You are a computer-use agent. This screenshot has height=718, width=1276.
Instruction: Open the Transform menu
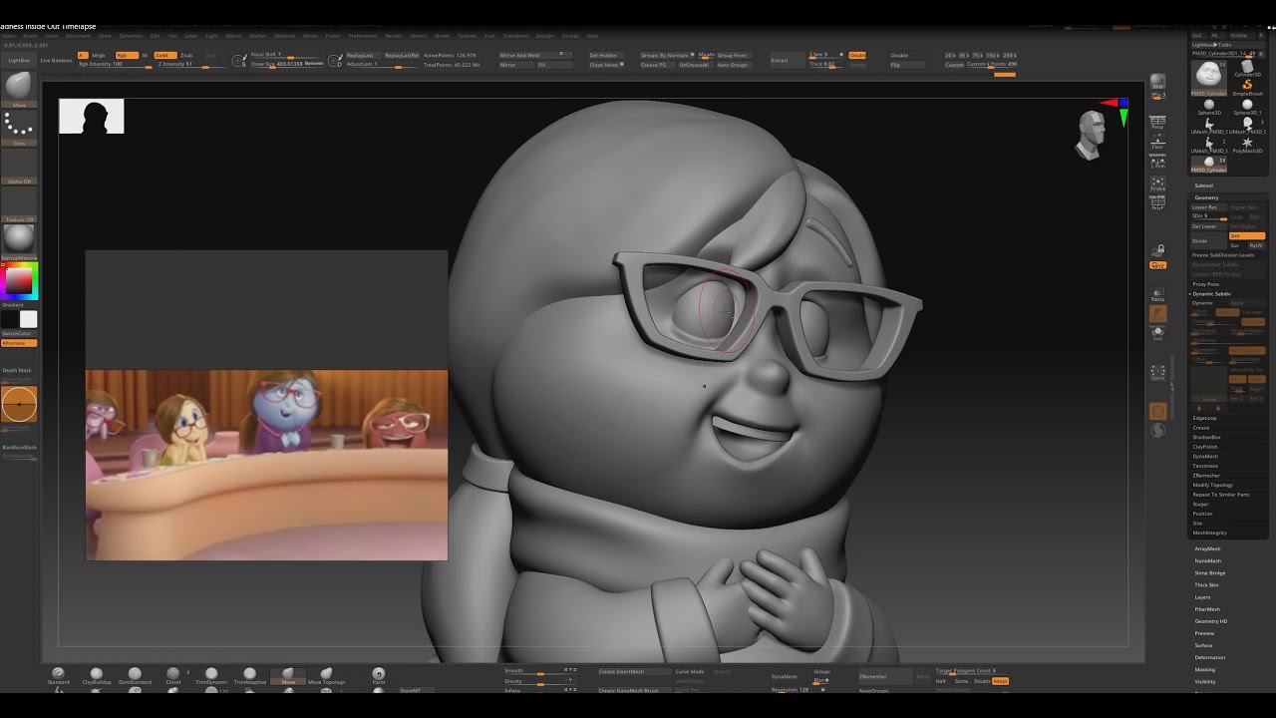515,36
